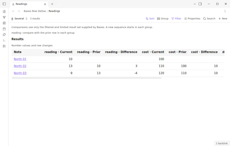Viewport: 230px width, 146px height.
Task: Open the Properties toolbar button
Action: (192, 19)
